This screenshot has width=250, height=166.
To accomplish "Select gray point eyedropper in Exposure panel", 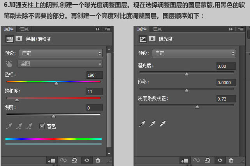I will click(x=152, y=124).
